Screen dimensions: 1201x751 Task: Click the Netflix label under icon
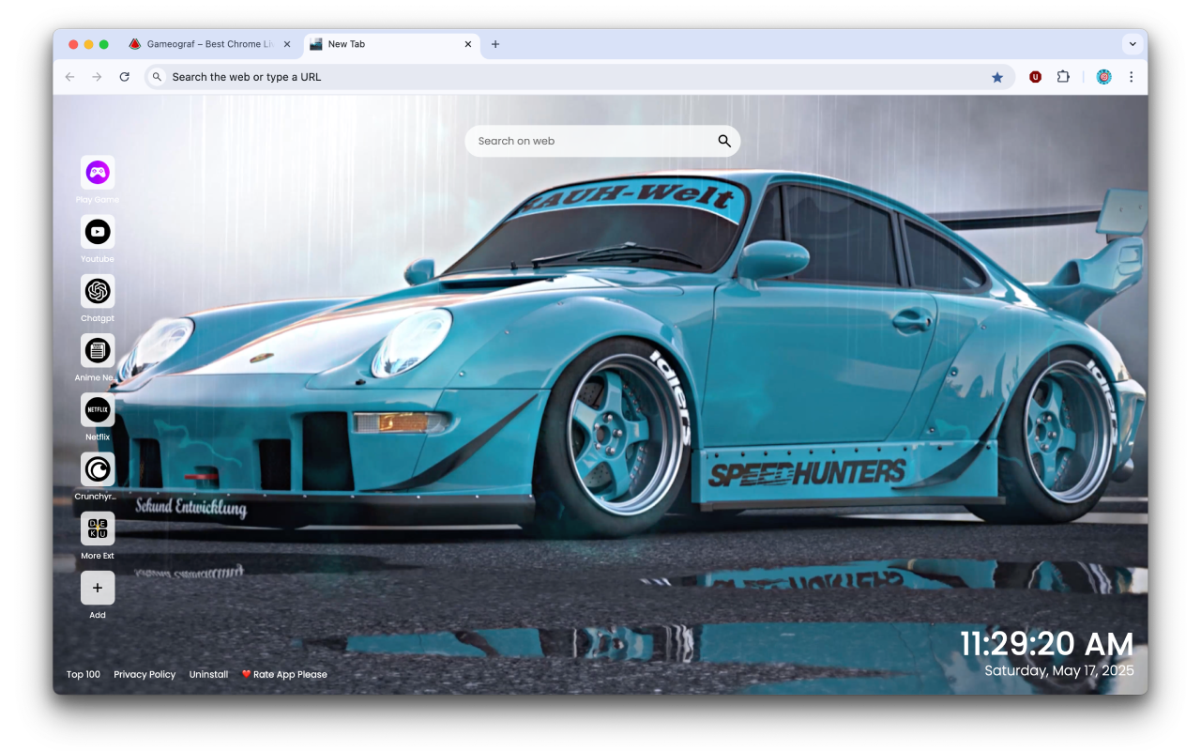pyautogui.click(x=98, y=437)
